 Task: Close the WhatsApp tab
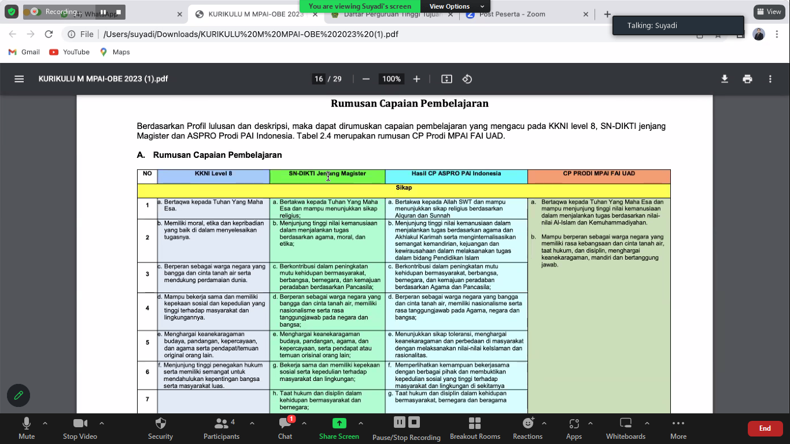click(x=179, y=14)
